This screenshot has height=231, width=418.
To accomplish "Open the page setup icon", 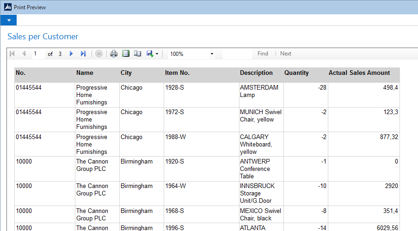I will tap(137, 54).
